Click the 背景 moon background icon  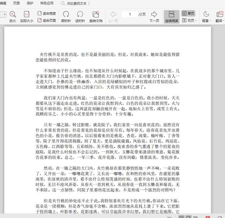coord(206,14)
